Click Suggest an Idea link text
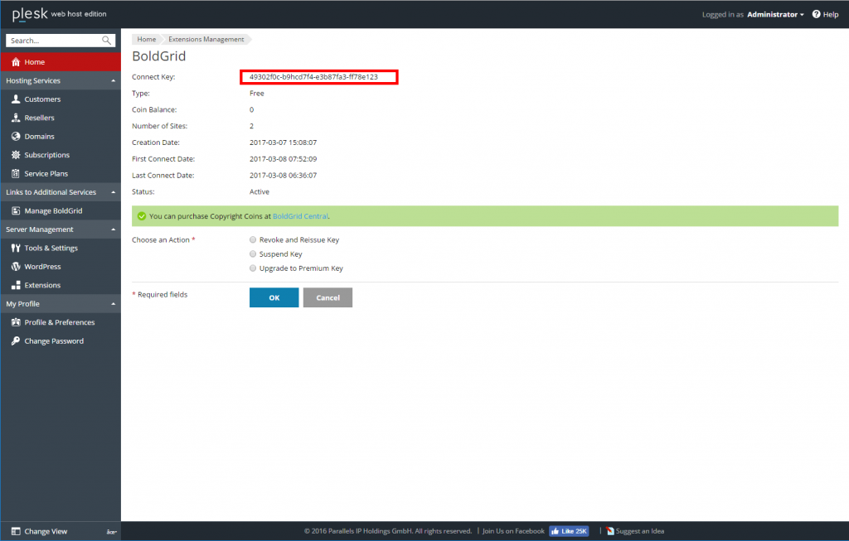The width and height of the screenshot is (849, 541). [640, 531]
